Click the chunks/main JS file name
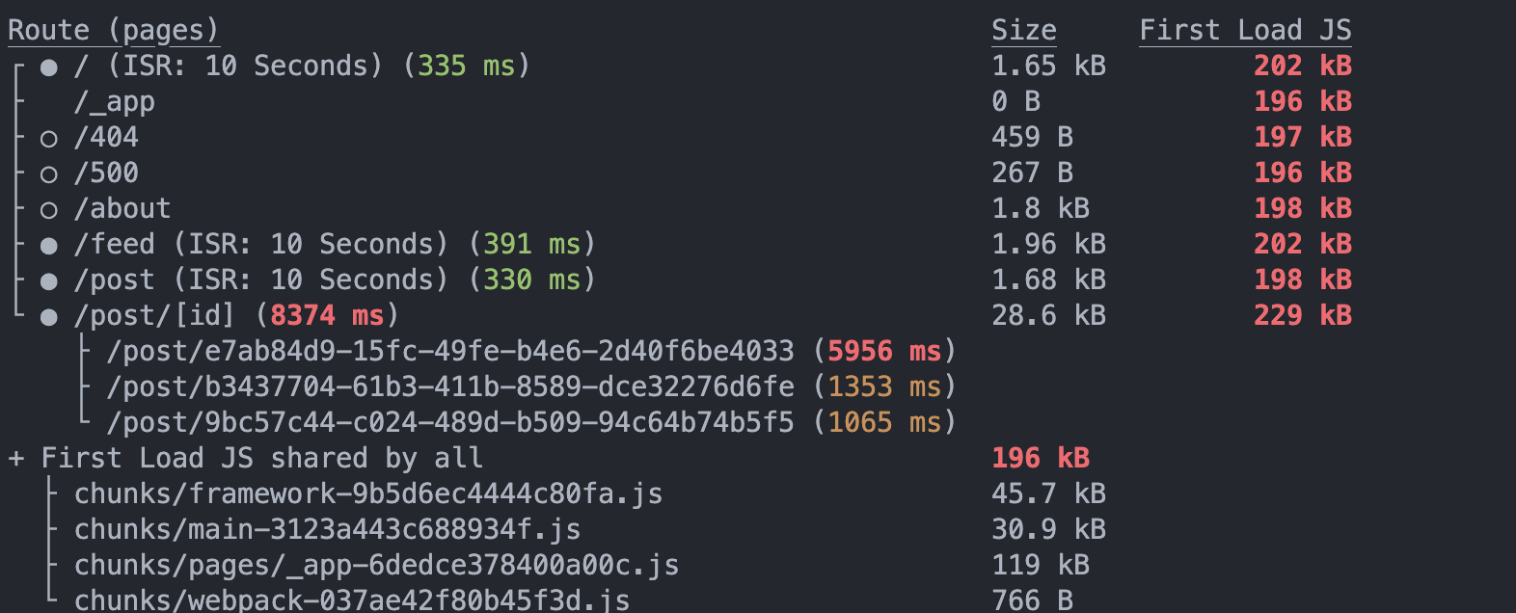Screen dimensions: 1516x613 tap(327, 529)
